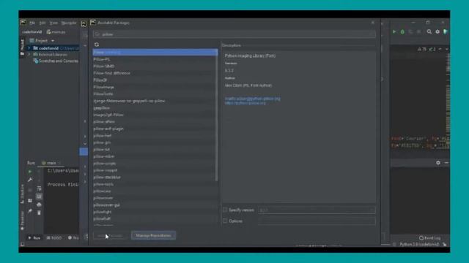The width and height of the screenshot is (469, 263).
Task: Open the File menu
Action: coord(32,23)
